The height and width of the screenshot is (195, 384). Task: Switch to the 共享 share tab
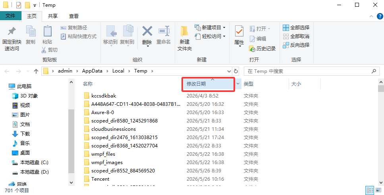click(x=53, y=16)
